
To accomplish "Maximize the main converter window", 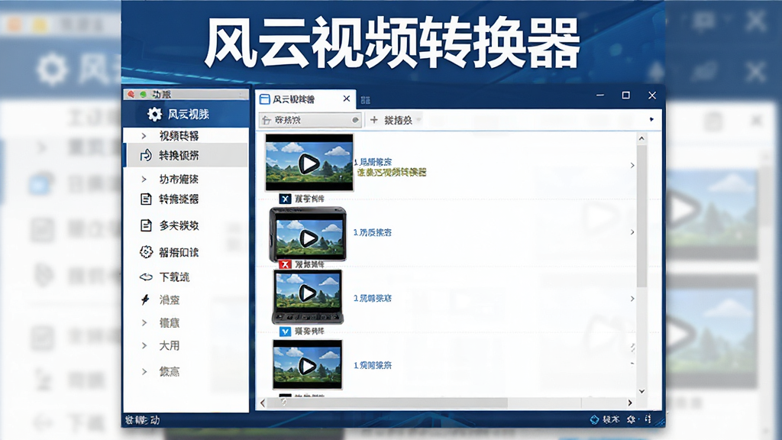I will pyautogui.click(x=626, y=95).
